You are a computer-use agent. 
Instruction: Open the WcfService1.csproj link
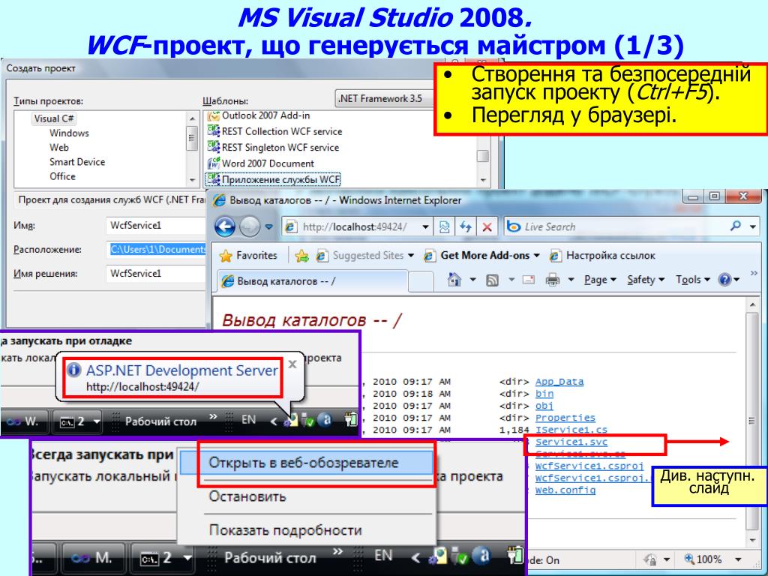pos(589,466)
